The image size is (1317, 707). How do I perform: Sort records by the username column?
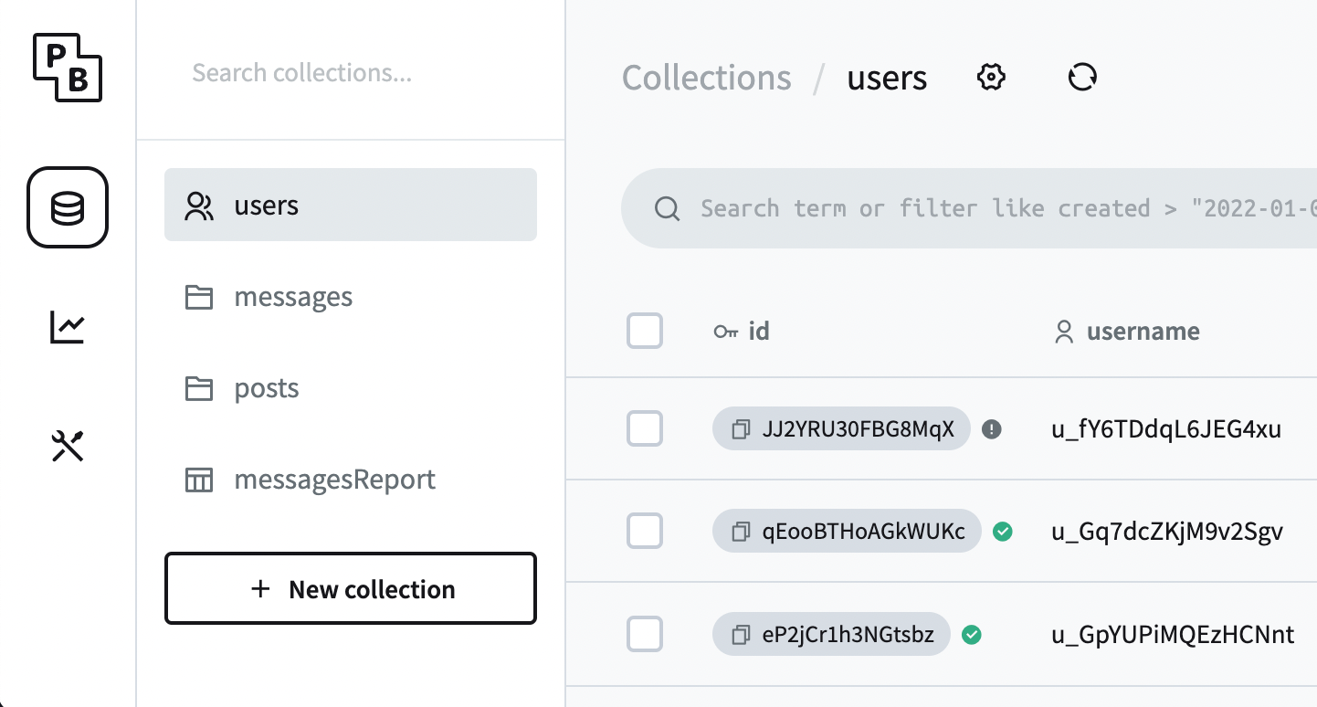click(1143, 331)
